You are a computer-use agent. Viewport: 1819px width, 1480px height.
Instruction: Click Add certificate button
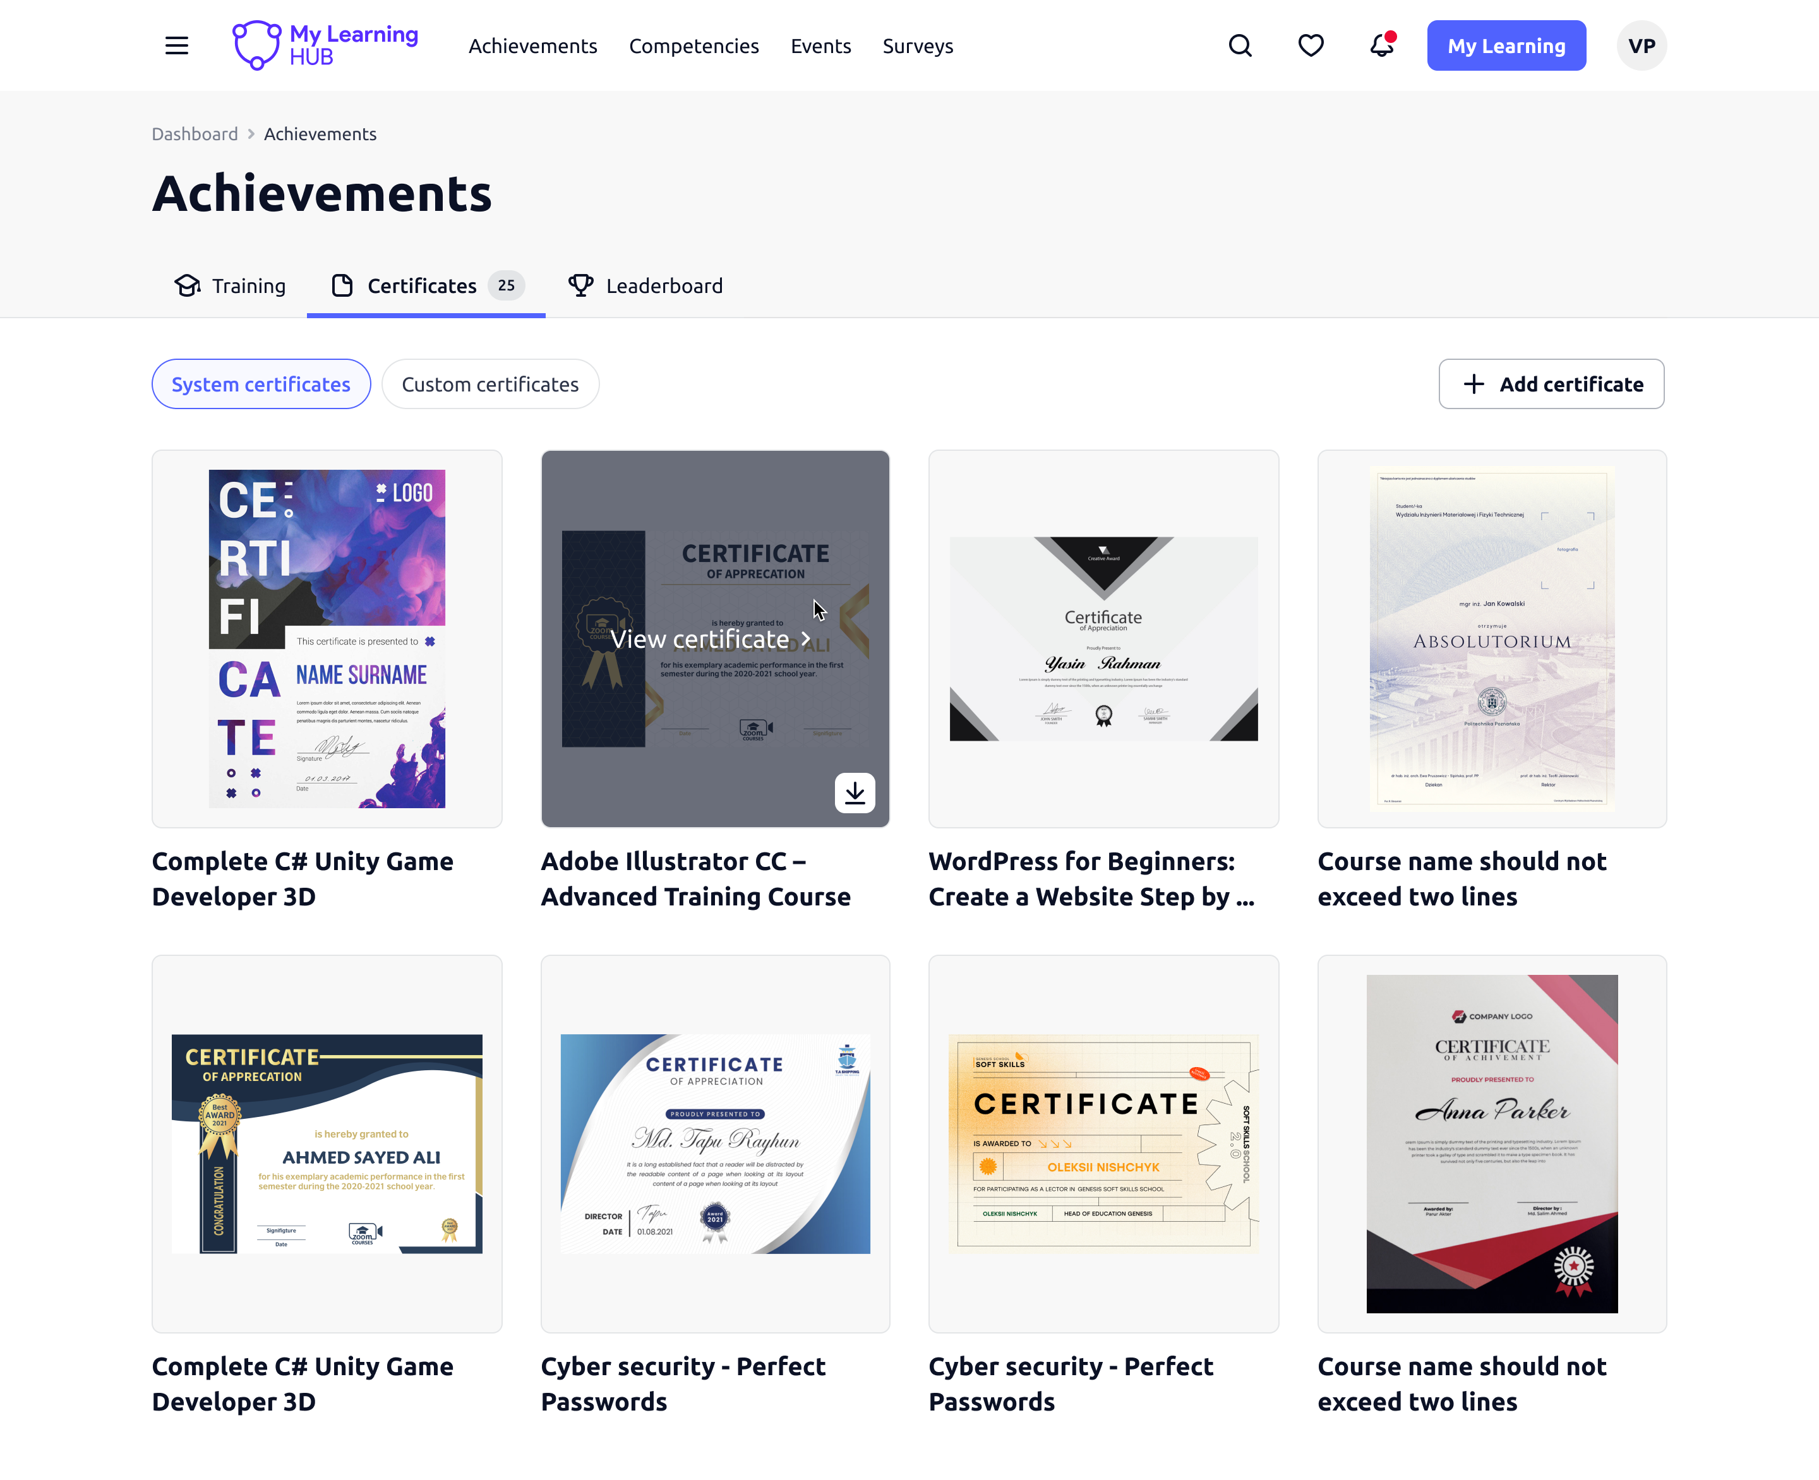point(1551,384)
